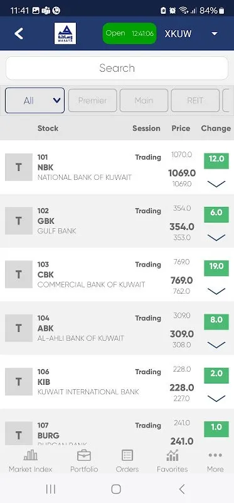The width and height of the screenshot is (234, 503).
Task: Expand the NBK row chevron
Action: coord(216,184)
